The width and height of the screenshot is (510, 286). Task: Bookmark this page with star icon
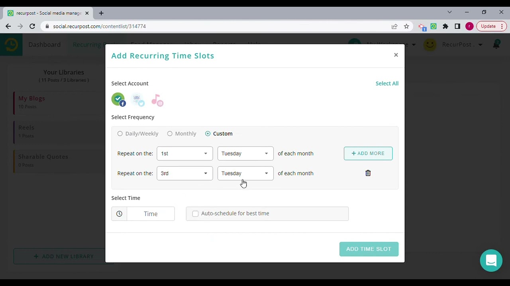point(406,26)
